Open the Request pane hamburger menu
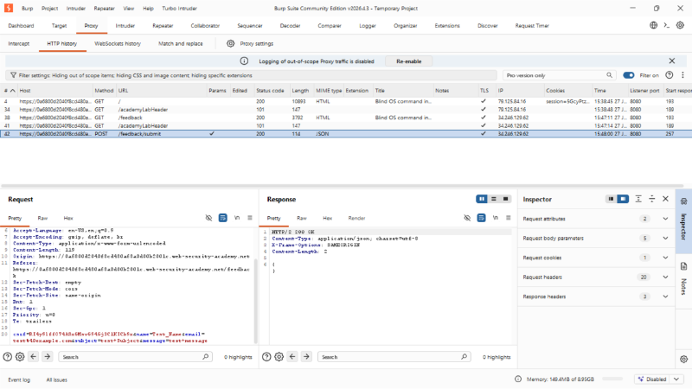692x389 pixels. (x=250, y=218)
